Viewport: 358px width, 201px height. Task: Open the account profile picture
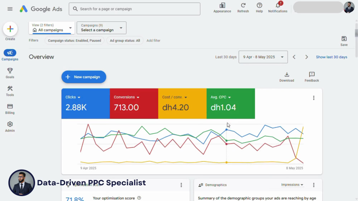349,7
